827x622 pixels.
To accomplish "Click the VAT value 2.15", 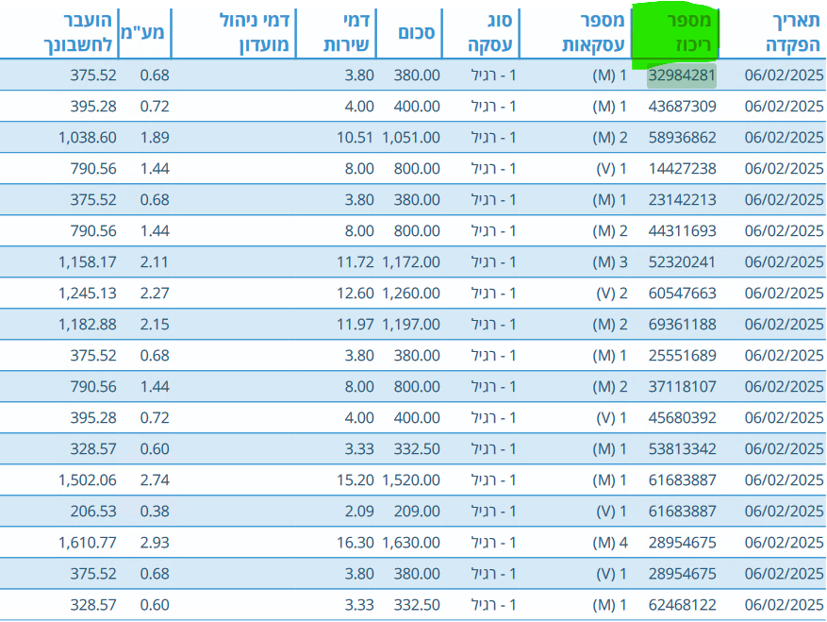I will tap(155, 325).
